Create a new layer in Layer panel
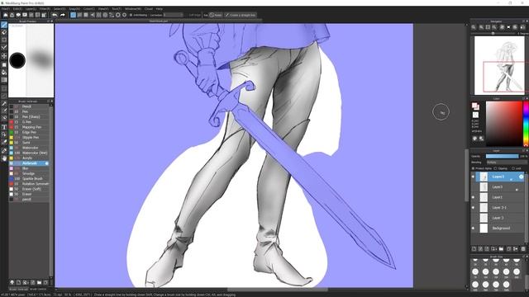529x297 pixels. [474, 249]
